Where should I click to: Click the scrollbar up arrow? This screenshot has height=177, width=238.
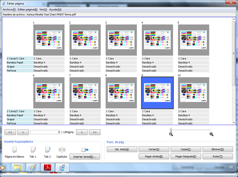(x=234, y=19)
